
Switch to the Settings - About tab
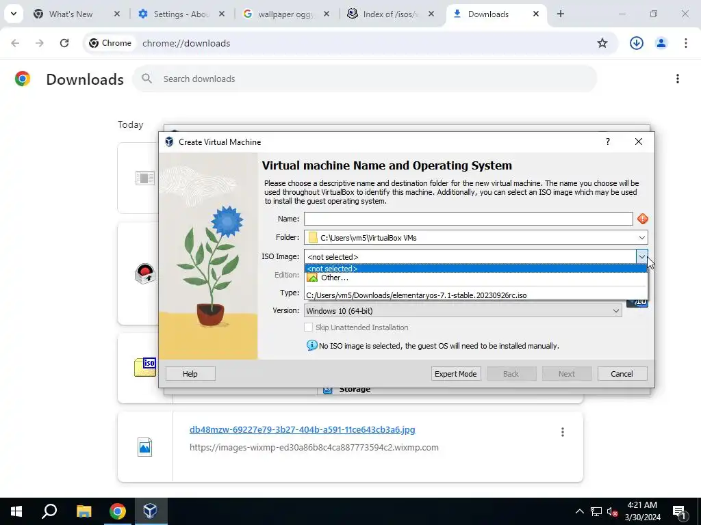[181, 14]
